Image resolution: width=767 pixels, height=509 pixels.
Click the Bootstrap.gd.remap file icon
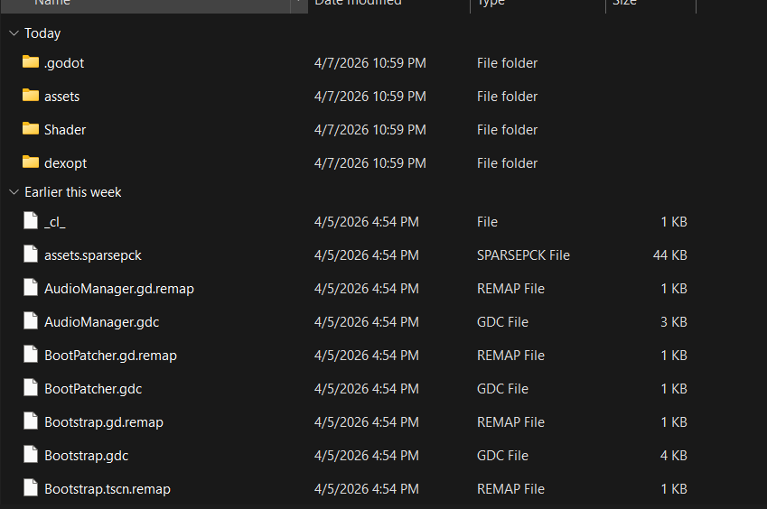pyautogui.click(x=31, y=421)
